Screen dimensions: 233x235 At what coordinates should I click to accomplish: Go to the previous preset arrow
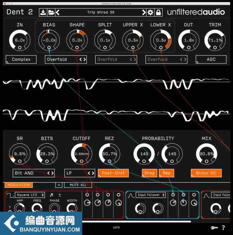click(x=58, y=12)
